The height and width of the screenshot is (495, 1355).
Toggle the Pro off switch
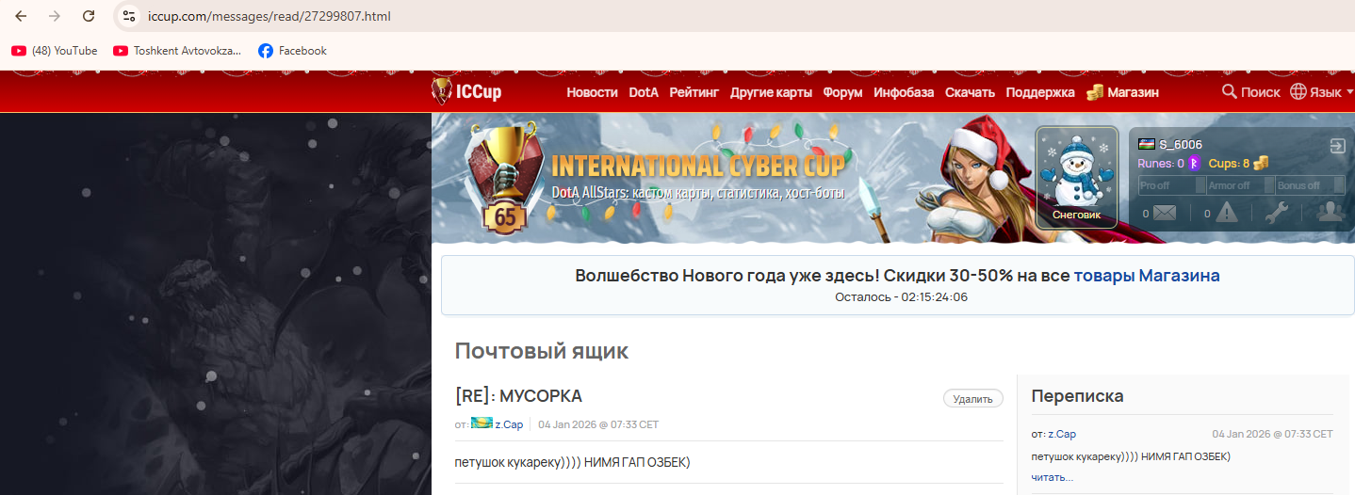coord(1170,185)
